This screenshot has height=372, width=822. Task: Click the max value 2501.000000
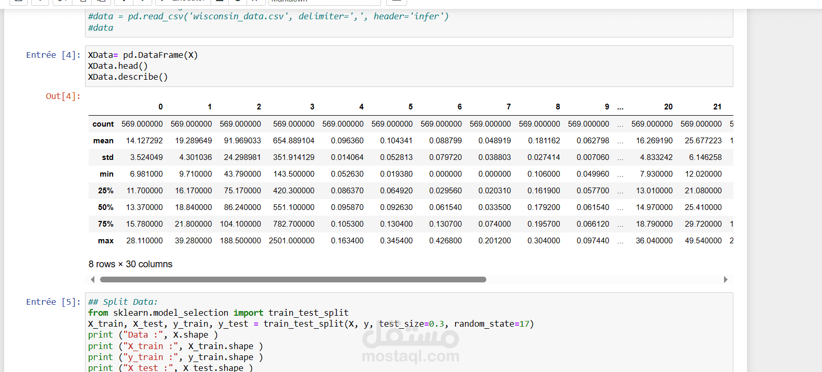pos(291,241)
